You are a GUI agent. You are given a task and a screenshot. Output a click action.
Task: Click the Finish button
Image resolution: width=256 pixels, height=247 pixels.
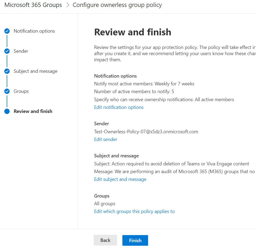pyautogui.click(x=135, y=240)
